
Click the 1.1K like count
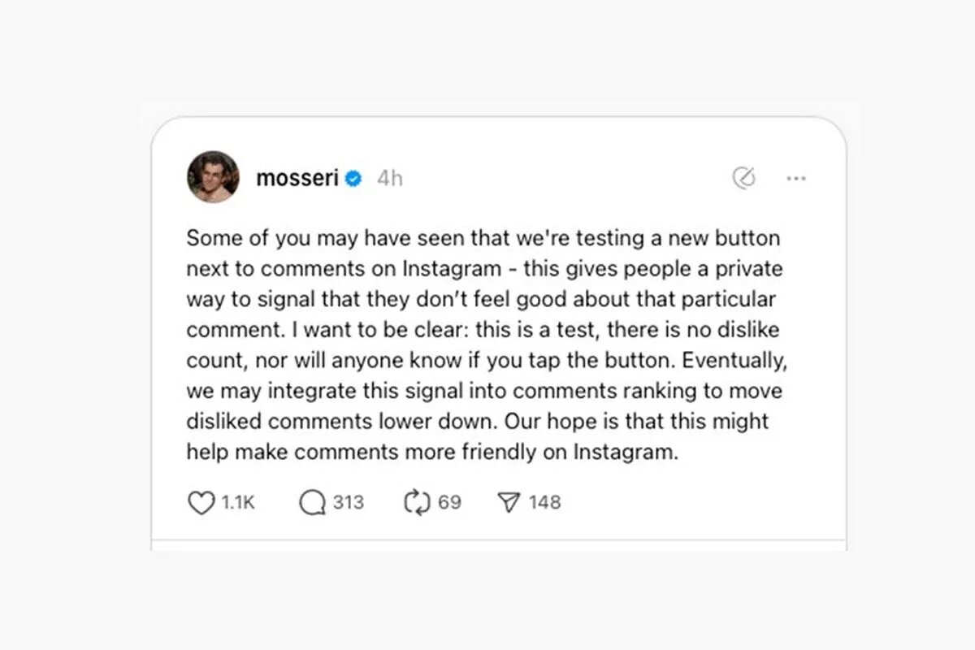click(238, 503)
